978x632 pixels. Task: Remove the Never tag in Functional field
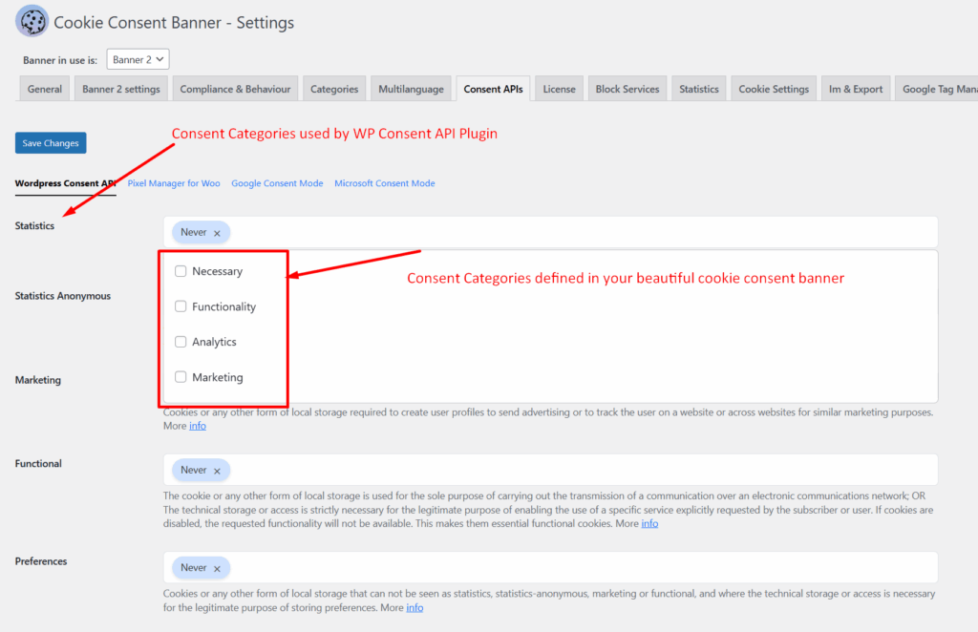(217, 472)
